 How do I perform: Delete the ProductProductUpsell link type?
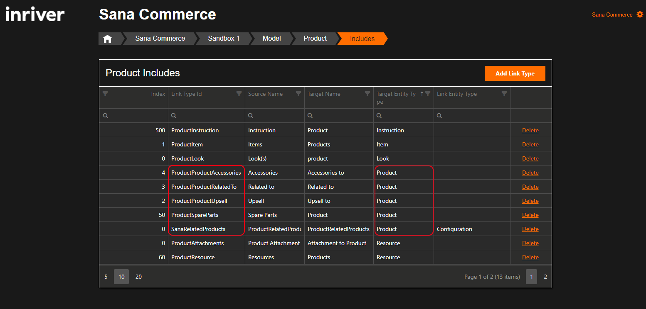click(x=530, y=201)
